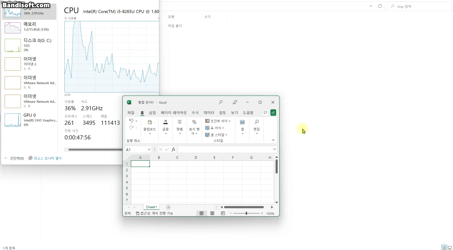Click Type (유형) column header in Explorer
Viewport: 453px width, 250px height.
[171, 17]
